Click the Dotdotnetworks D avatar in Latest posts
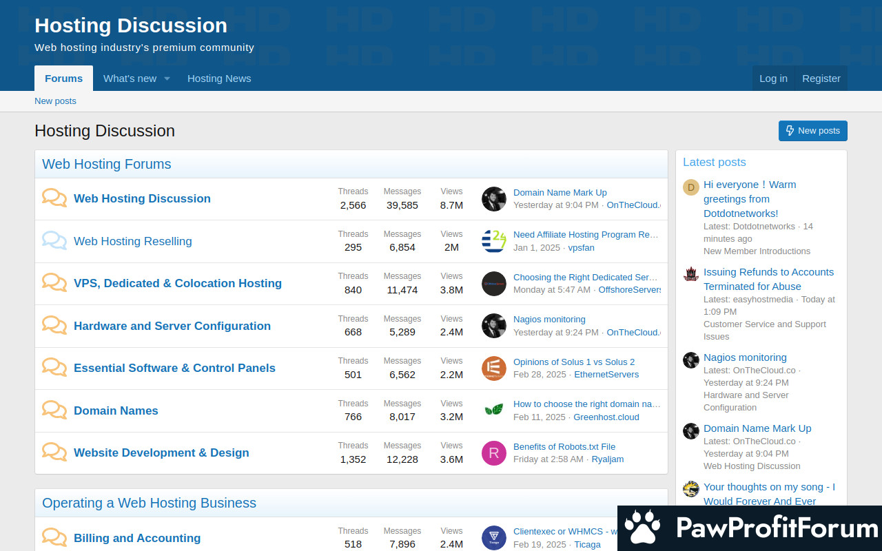The width and height of the screenshot is (882, 551). (x=690, y=187)
